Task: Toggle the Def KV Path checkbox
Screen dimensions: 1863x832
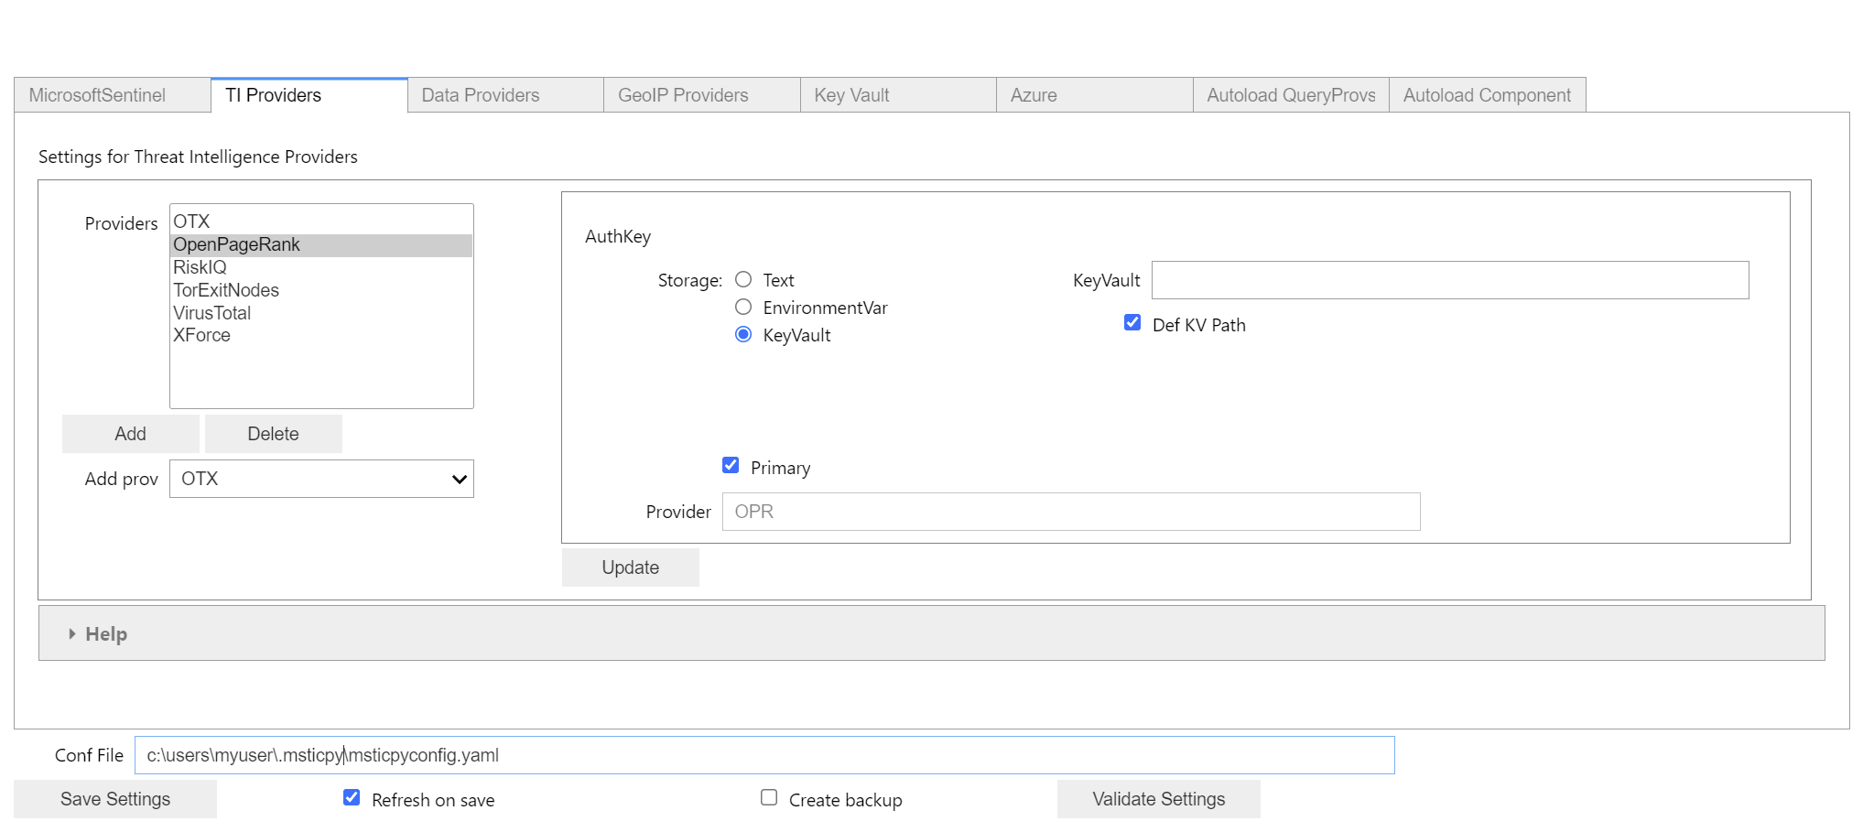Action: [1132, 322]
